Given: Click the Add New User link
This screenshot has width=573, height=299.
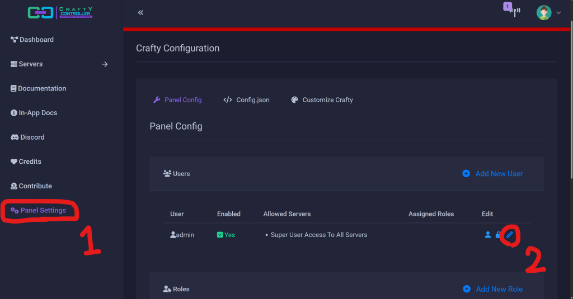Looking at the screenshot, I should 499,174.
